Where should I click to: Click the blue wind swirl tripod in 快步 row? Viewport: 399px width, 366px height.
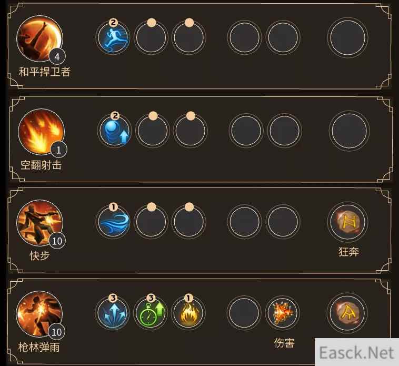click(x=113, y=222)
